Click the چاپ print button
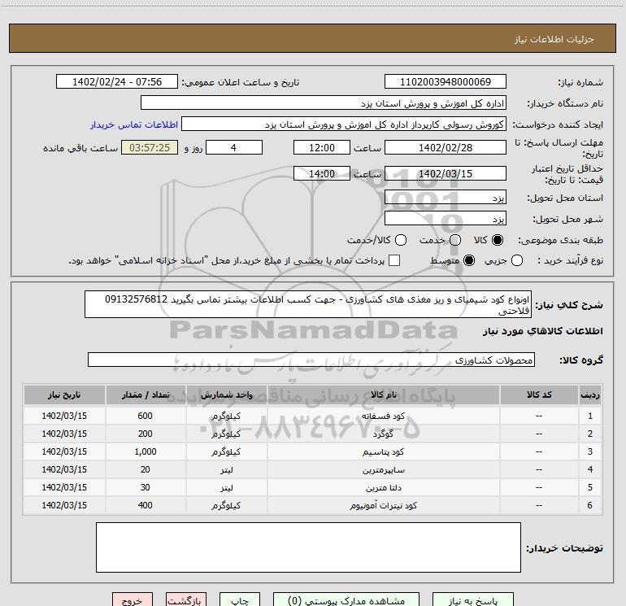626x606 pixels. [240, 600]
